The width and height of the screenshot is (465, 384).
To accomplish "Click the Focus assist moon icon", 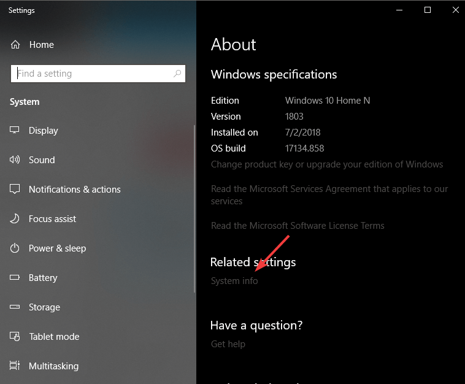I will click(x=15, y=218).
